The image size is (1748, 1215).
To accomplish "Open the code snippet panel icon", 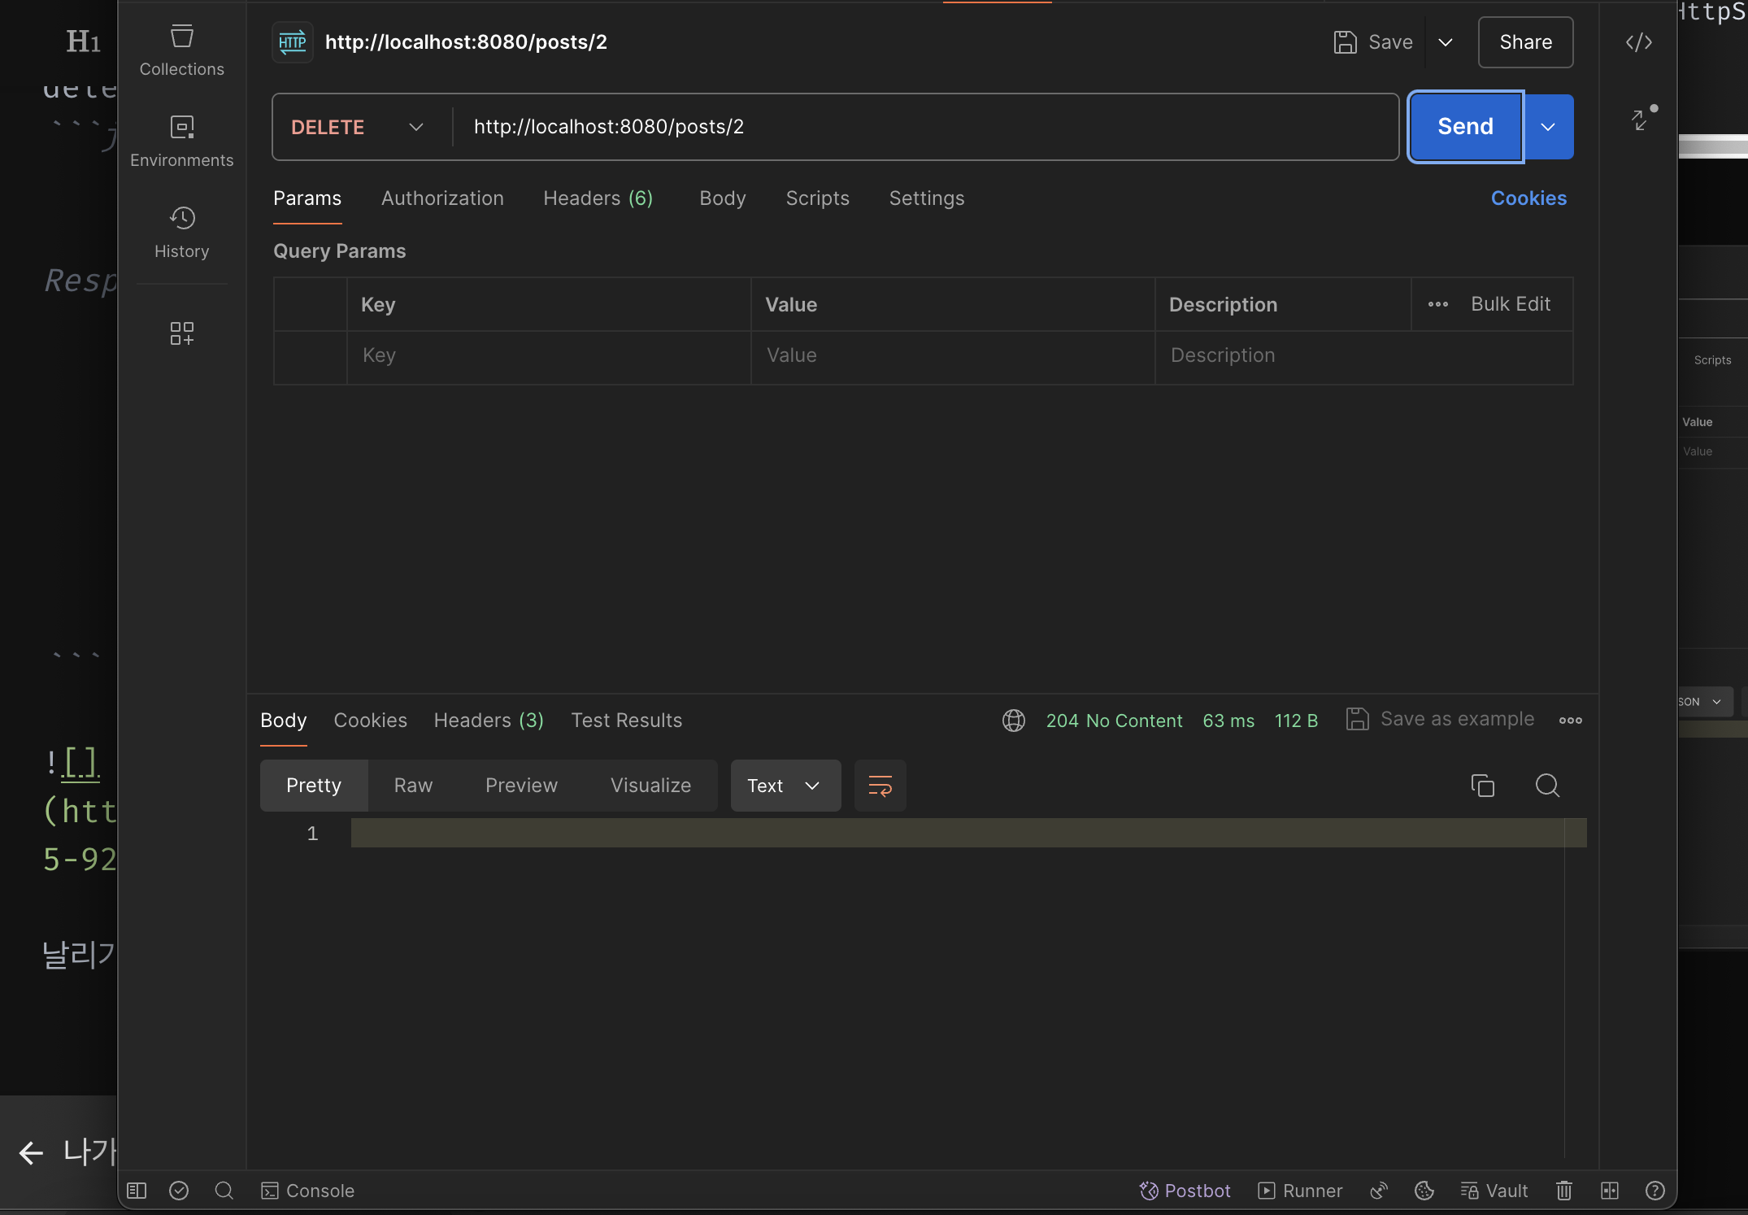I will click(1638, 42).
